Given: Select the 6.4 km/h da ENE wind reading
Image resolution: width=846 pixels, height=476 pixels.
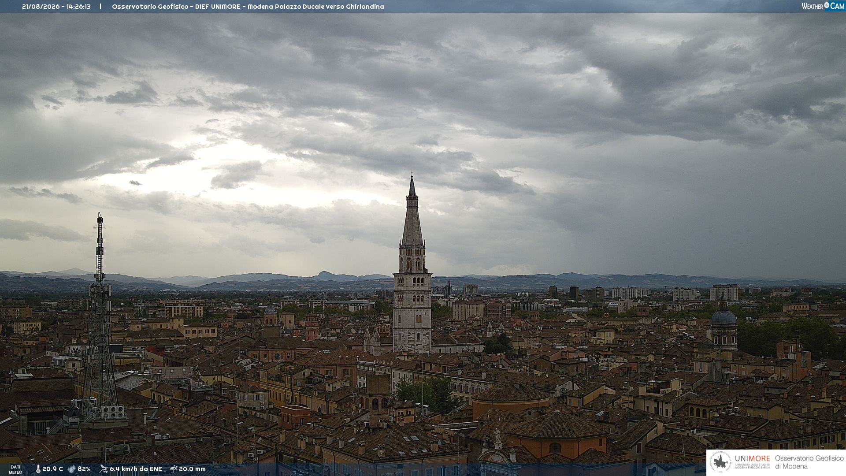Looking at the screenshot, I should pyautogui.click(x=136, y=469).
